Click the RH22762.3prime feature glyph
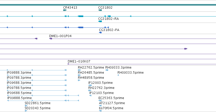 (90, 90)
